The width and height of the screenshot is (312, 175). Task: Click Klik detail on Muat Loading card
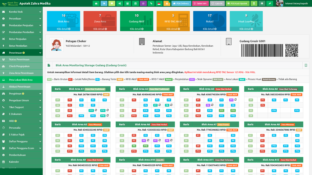[246, 29]
